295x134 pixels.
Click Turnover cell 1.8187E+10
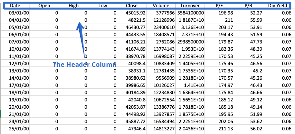tap(190, 20)
